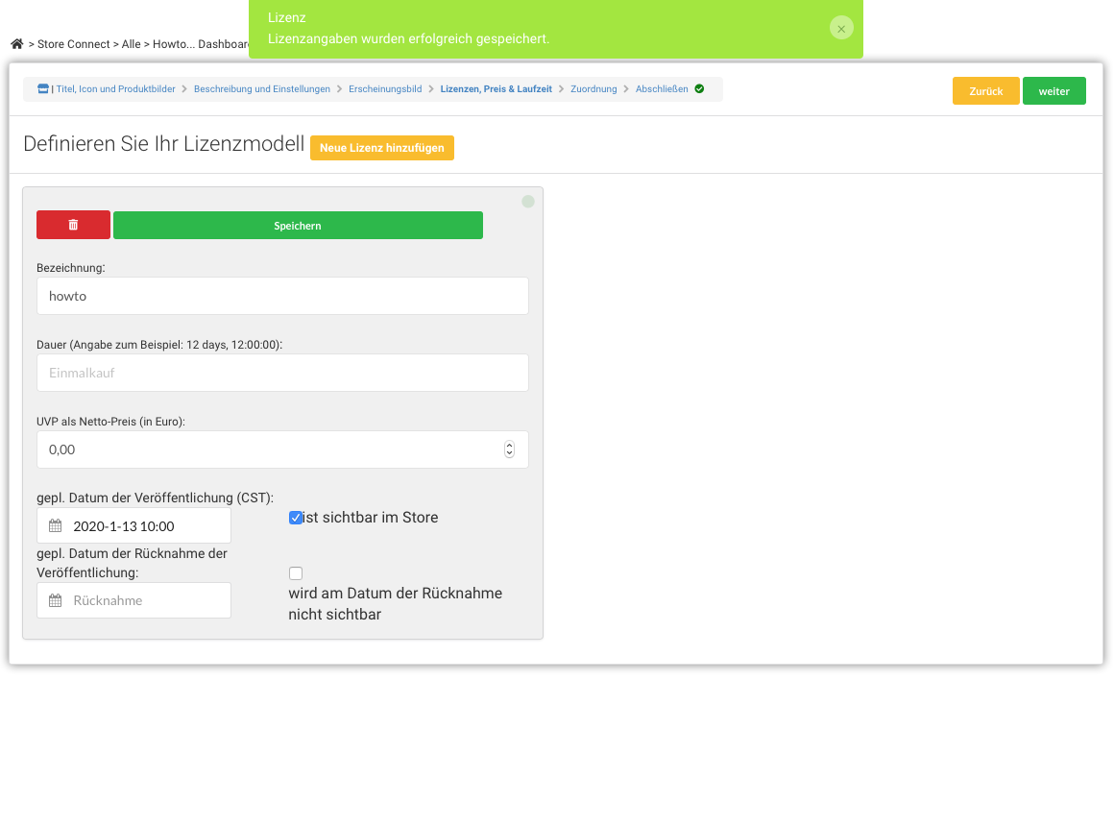Dismiss the Lizenz success notification
Screen dimensions: 1114x826
pyautogui.click(x=841, y=29)
